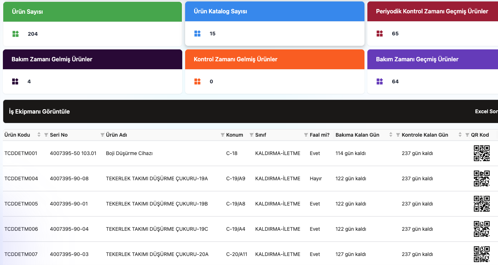Viewport: 498px width, 265px height.
Task: Open the Ürün Kodu column filter
Action: coord(46,135)
